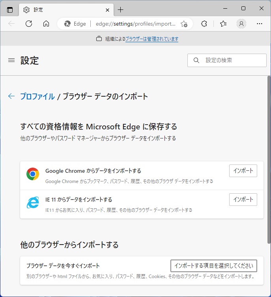The width and height of the screenshot is (271, 297).
Task: Click インポート button for Google Chrome
Action: point(243,171)
